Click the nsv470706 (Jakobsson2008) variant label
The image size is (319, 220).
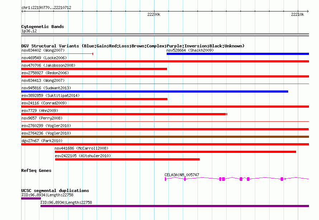pos(48,65)
